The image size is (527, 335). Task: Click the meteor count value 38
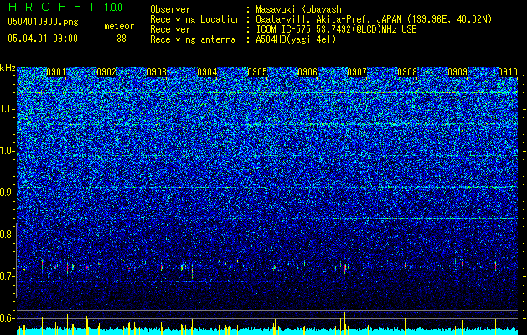pyautogui.click(x=121, y=39)
